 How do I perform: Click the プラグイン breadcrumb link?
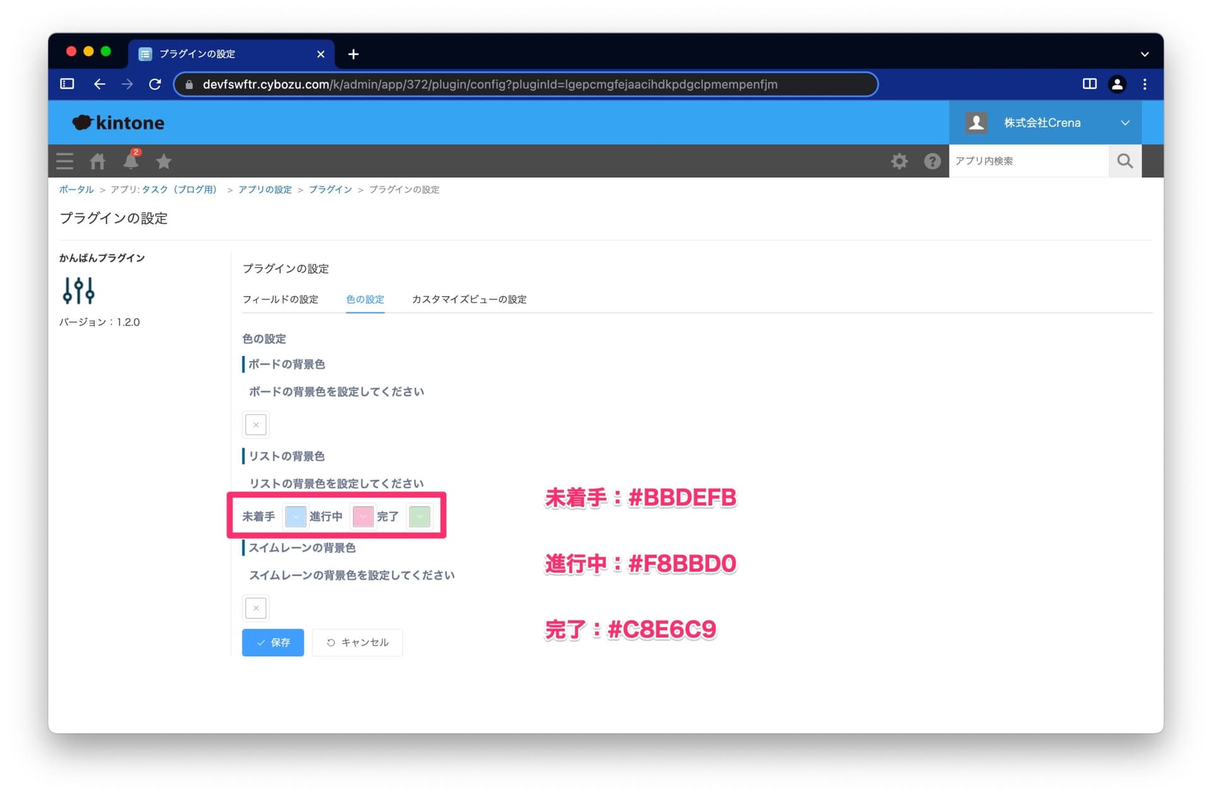[x=330, y=189]
